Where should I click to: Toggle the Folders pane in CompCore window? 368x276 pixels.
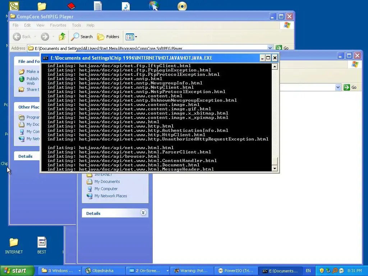coord(108,37)
